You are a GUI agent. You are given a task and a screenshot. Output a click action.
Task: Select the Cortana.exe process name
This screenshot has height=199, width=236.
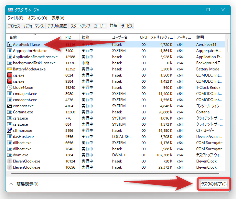click(23, 112)
